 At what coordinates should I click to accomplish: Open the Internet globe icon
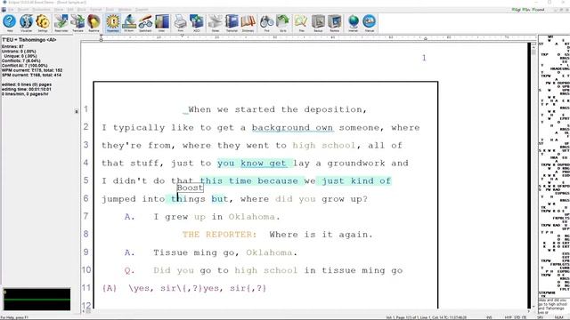pos(353,23)
